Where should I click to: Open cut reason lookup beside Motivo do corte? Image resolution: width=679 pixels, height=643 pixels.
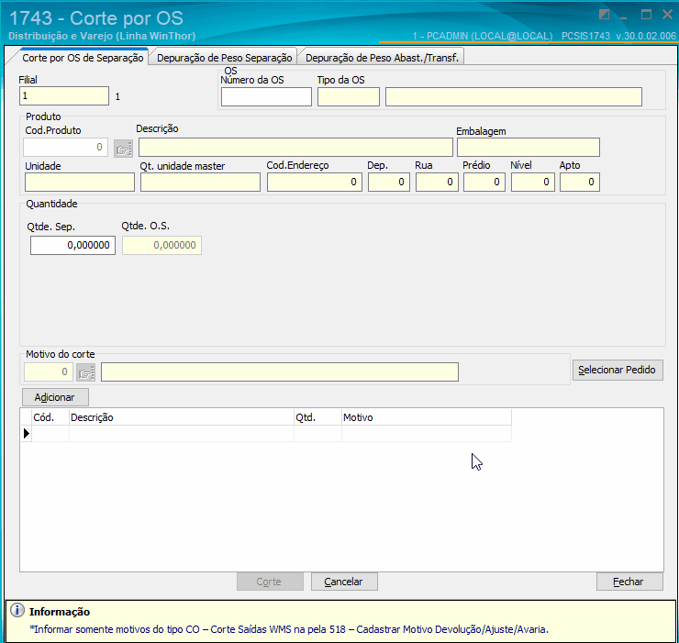tap(85, 372)
